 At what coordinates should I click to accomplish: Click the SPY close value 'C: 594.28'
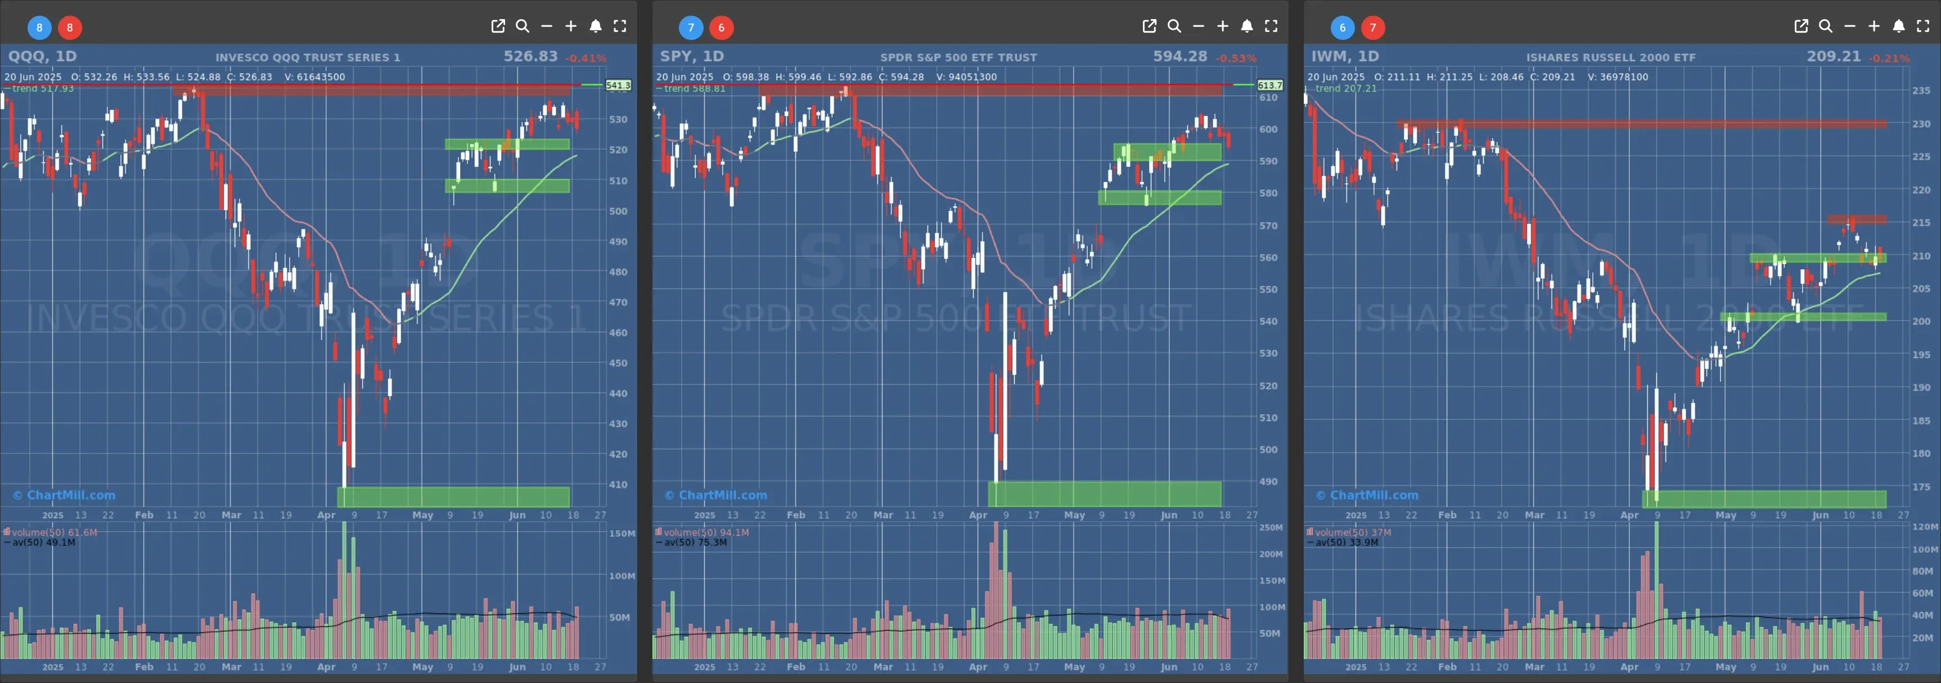(901, 77)
